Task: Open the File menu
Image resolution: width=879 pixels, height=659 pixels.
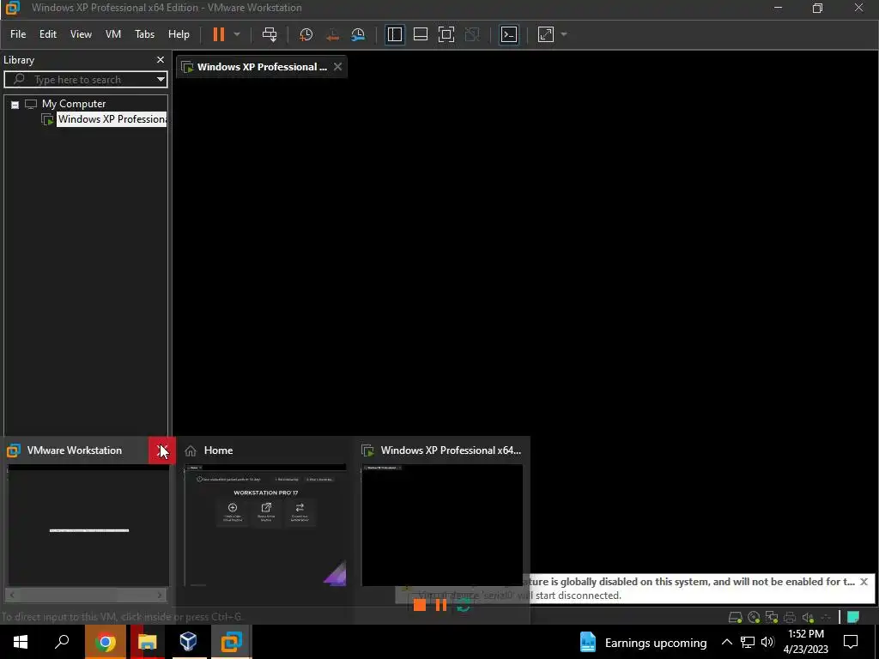Action: pos(18,34)
